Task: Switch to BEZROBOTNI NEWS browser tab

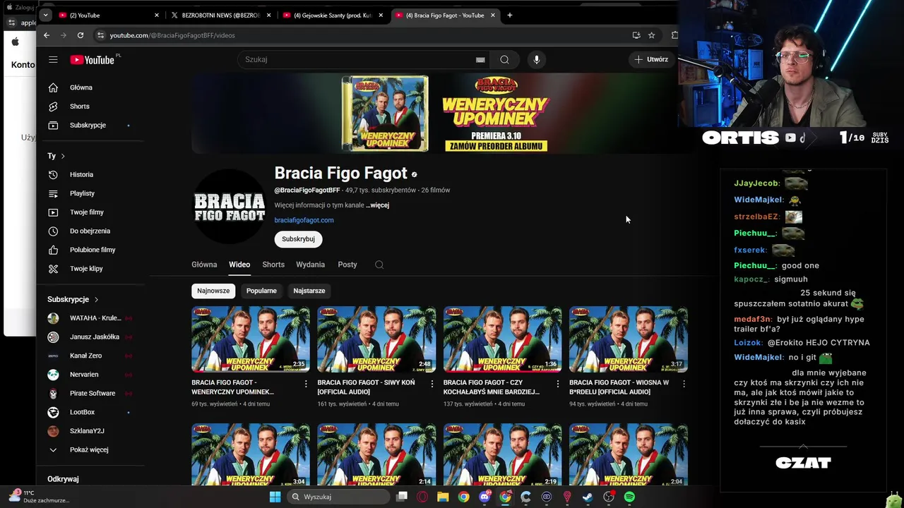Action: pos(219,15)
